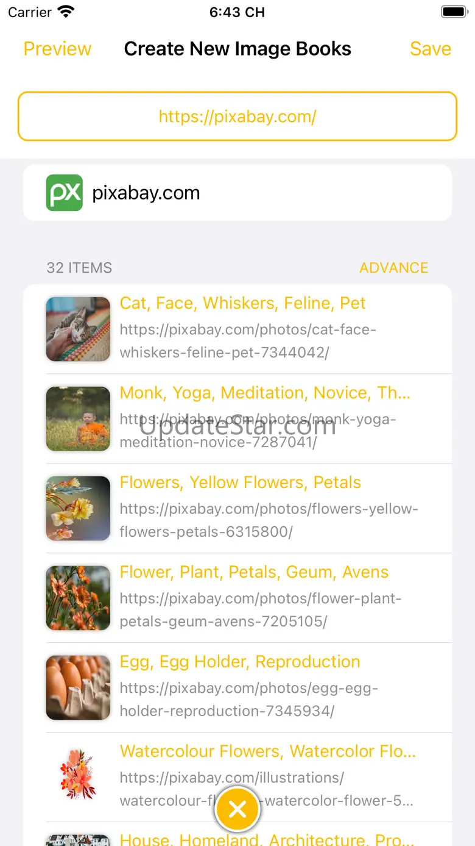Tap the flower-plant-petals-geum-avens URL text

[x=261, y=610]
